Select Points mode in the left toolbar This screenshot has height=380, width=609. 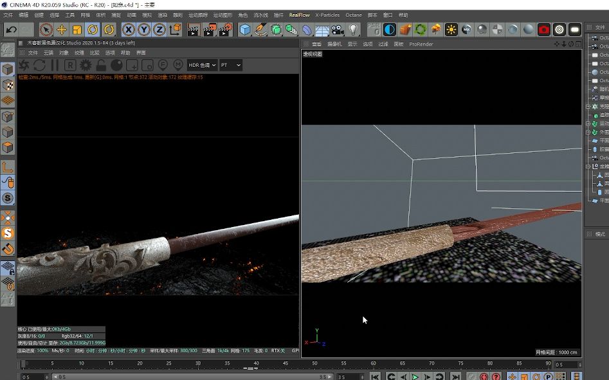coord(8,116)
